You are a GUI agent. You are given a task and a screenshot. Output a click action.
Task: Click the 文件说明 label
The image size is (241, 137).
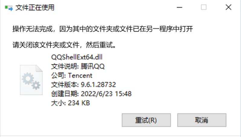tap(64, 67)
